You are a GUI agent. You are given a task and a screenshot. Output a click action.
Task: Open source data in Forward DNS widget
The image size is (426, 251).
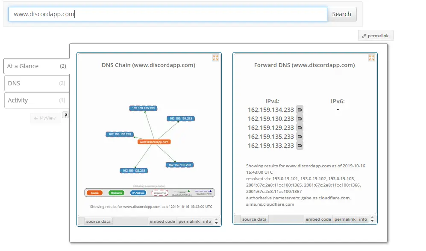click(x=254, y=219)
